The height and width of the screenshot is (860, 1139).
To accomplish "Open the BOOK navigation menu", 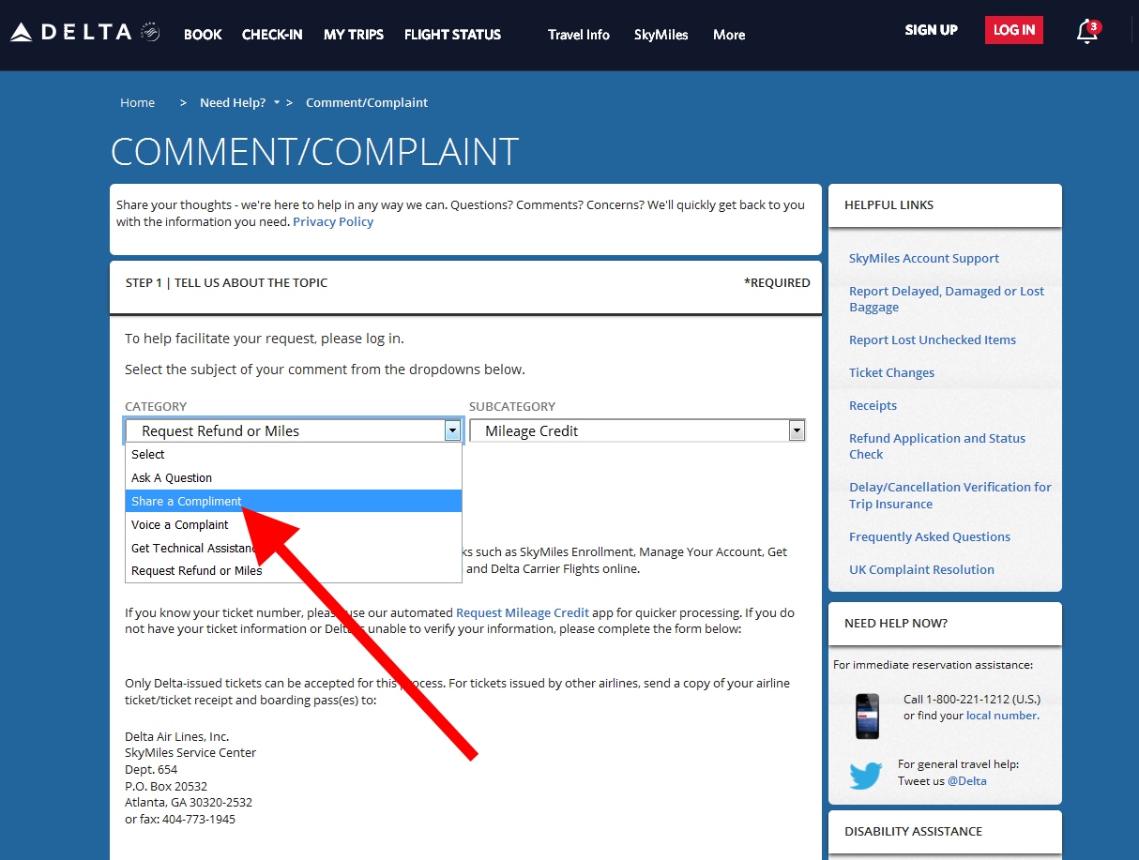I will point(203,35).
